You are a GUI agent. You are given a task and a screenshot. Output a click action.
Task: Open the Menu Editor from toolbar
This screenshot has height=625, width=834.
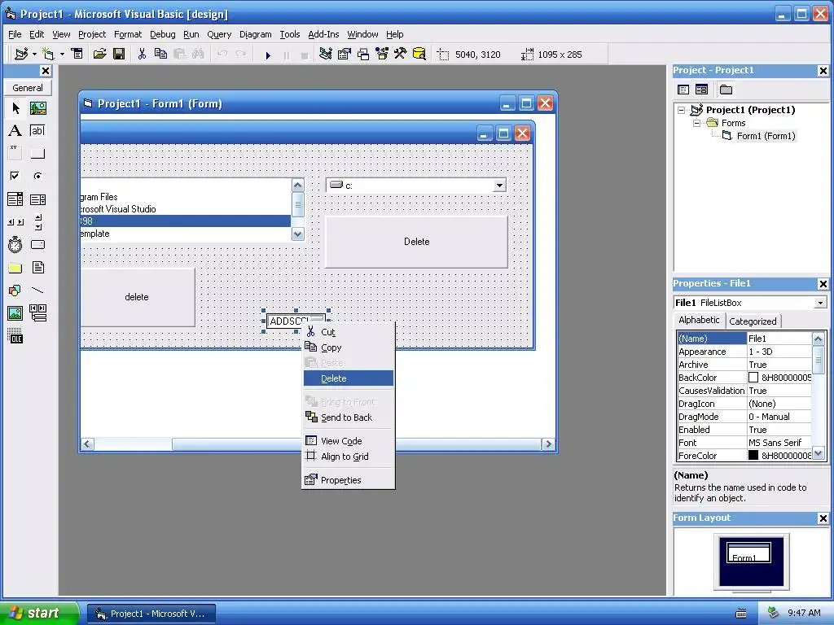(77, 54)
